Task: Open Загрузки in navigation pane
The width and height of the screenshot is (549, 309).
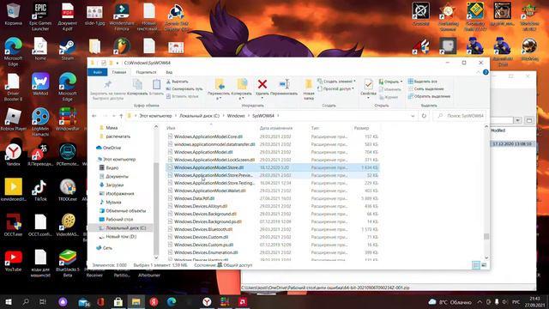Action: pos(112,185)
